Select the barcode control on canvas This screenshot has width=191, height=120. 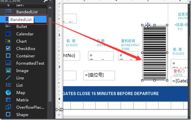pyautogui.click(x=155, y=53)
